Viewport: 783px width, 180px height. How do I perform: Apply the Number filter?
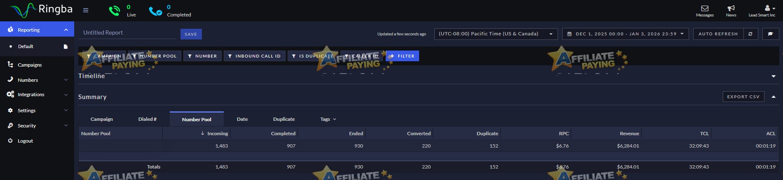[202, 56]
